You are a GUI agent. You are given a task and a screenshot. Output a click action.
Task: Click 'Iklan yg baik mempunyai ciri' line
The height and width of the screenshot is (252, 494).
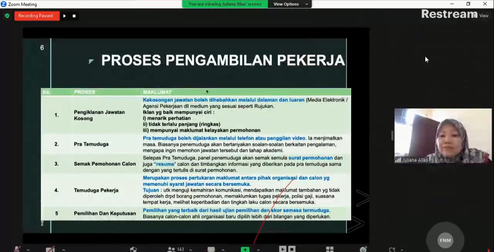179,112
